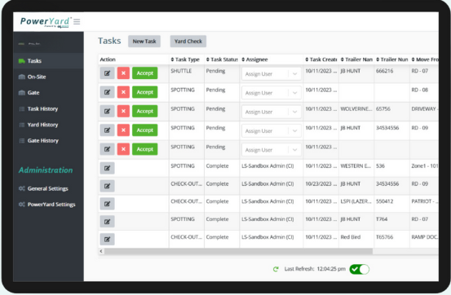
Task: Toggle the auto-refresh switch off
Action: point(359,269)
